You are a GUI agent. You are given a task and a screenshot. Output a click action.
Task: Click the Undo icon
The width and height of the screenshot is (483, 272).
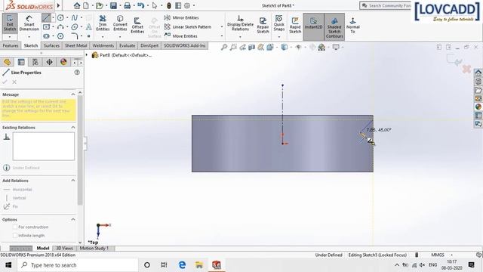[x=140, y=5]
